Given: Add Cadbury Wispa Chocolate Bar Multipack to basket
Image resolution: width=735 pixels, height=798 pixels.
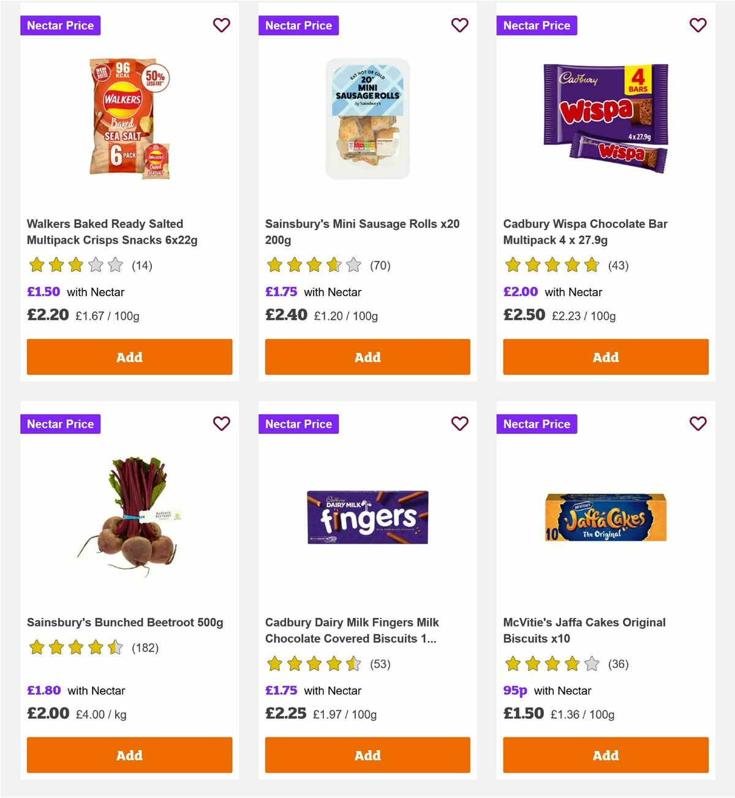Looking at the screenshot, I should [x=605, y=357].
